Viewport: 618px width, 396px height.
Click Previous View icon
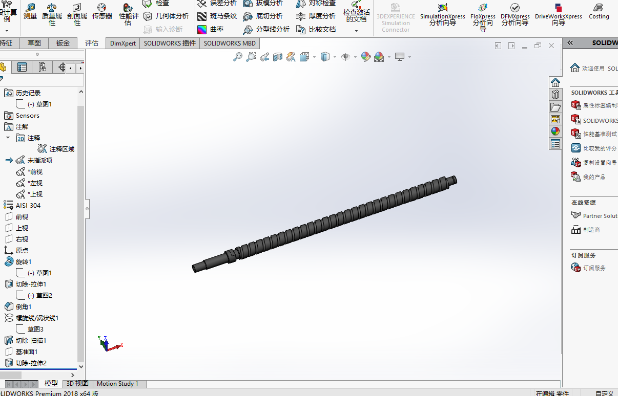[x=264, y=57]
